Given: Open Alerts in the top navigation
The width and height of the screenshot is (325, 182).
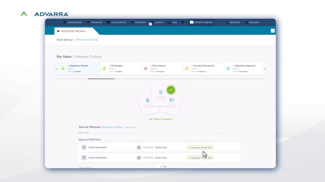Looking at the screenshot, I should click(x=157, y=22).
